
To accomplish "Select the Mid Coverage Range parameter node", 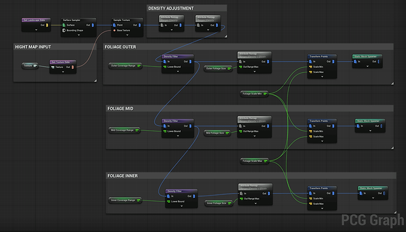I will coord(124,130).
